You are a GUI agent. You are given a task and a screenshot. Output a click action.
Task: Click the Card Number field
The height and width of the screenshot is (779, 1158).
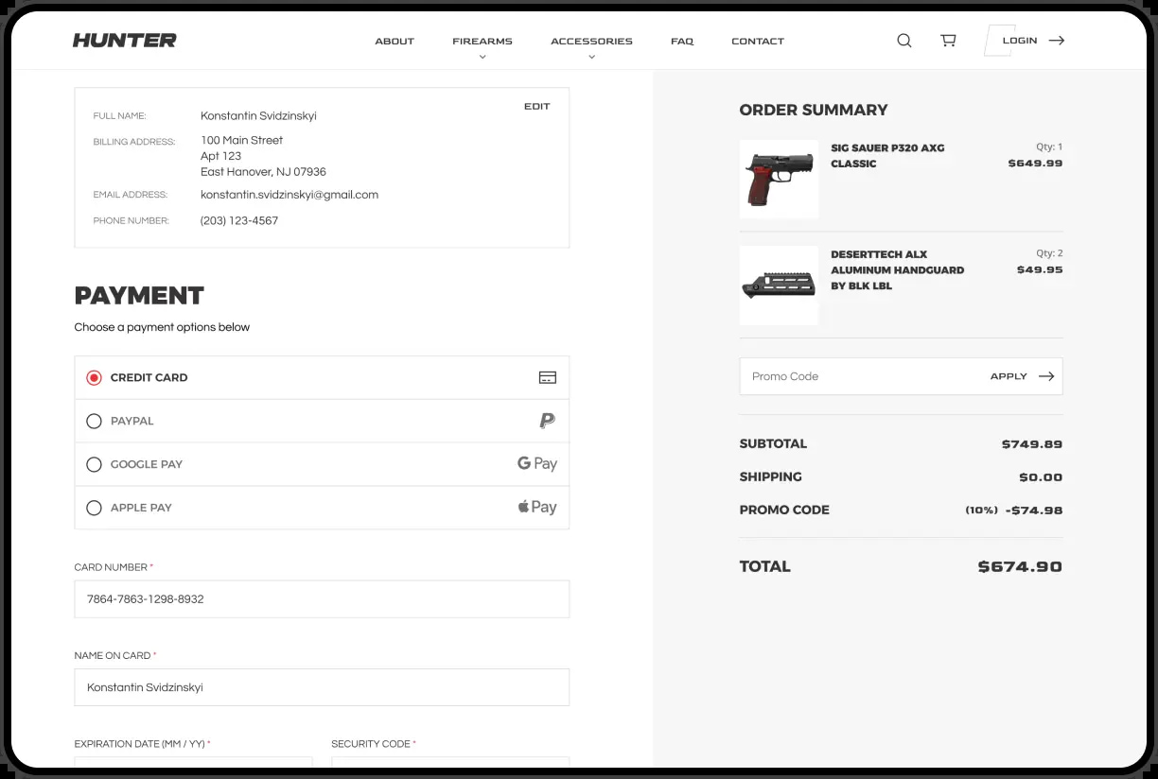[x=322, y=599]
